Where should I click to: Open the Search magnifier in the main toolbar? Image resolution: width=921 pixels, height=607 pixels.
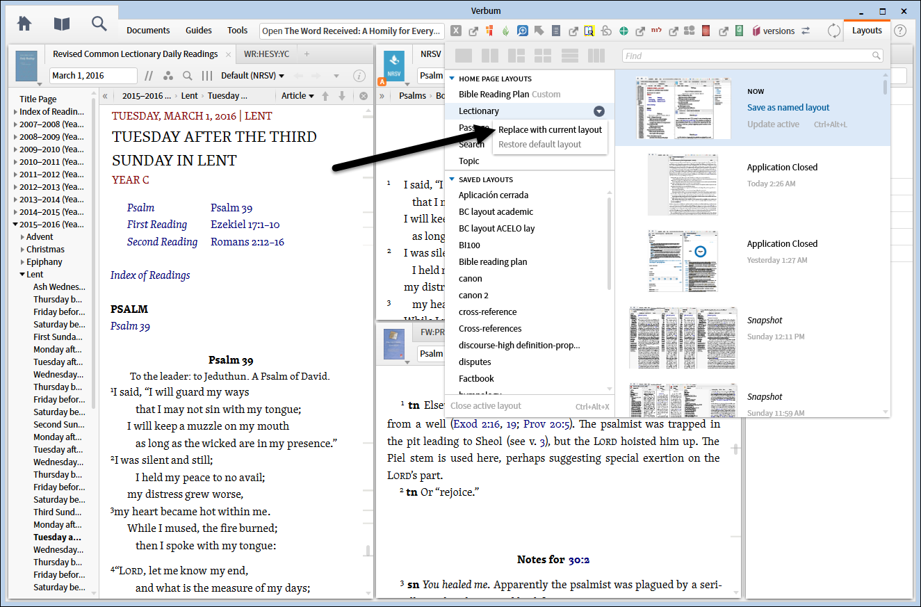point(99,24)
